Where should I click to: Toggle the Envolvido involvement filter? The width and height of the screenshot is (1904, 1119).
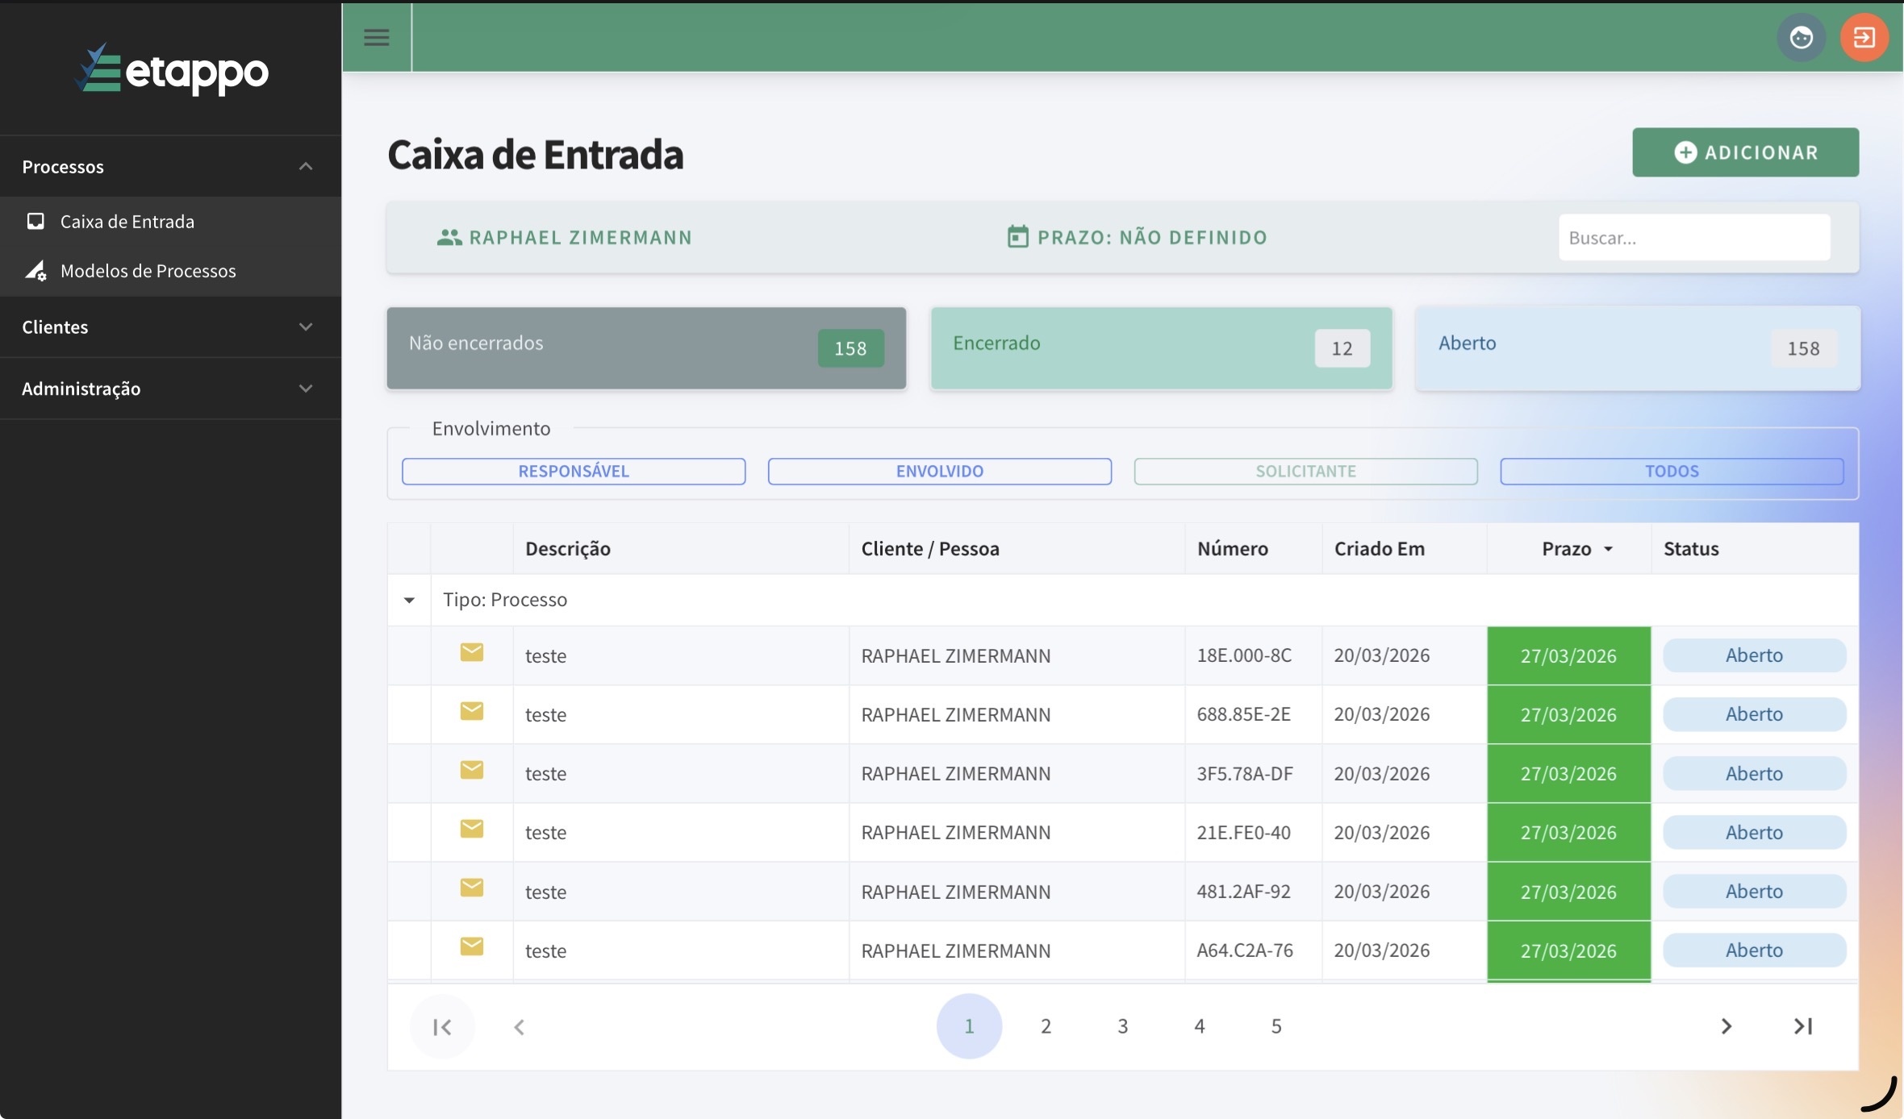click(x=939, y=472)
